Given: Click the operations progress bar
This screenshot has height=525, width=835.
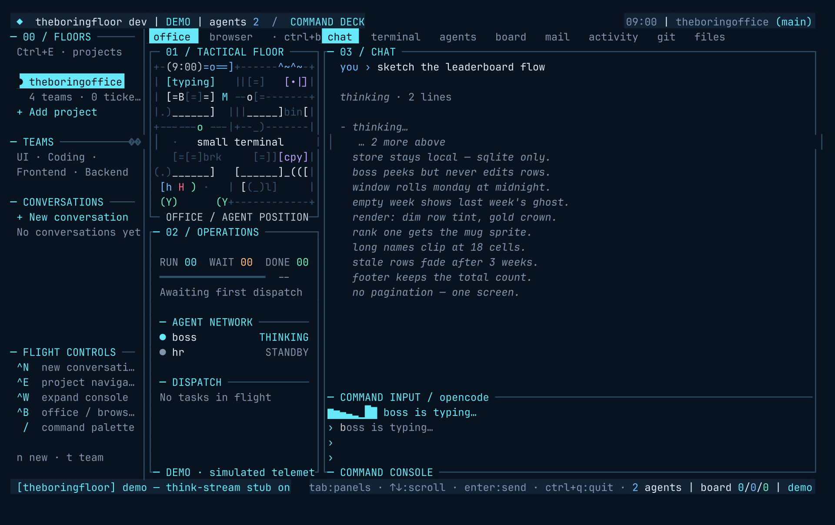Looking at the screenshot, I should 212,277.
